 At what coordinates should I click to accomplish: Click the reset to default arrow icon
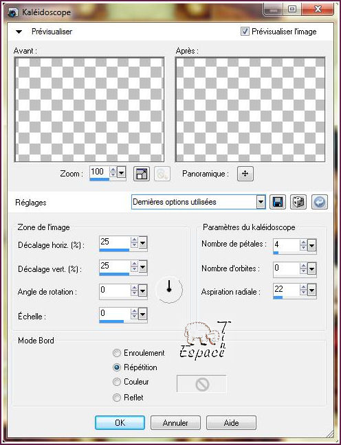[320, 202]
